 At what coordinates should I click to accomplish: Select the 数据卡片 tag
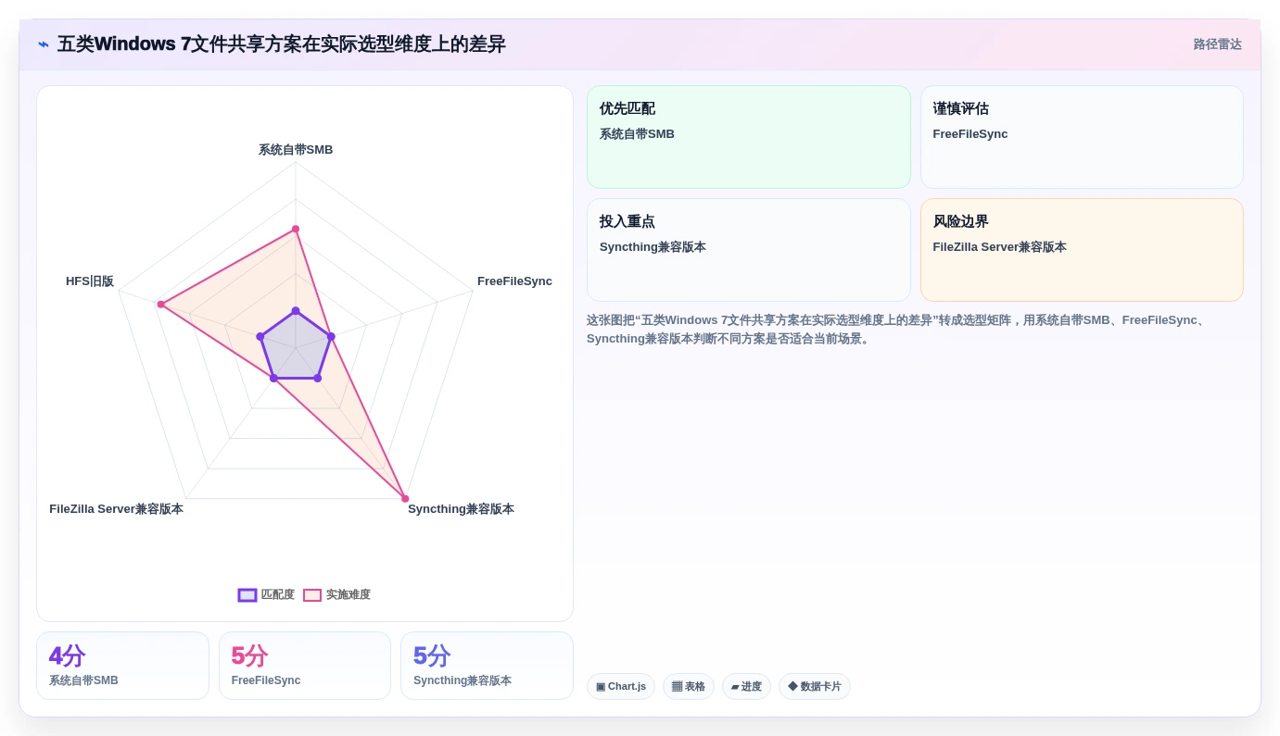(x=815, y=687)
